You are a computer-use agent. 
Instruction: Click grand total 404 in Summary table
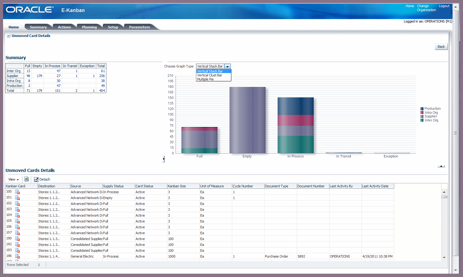coord(102,91)
